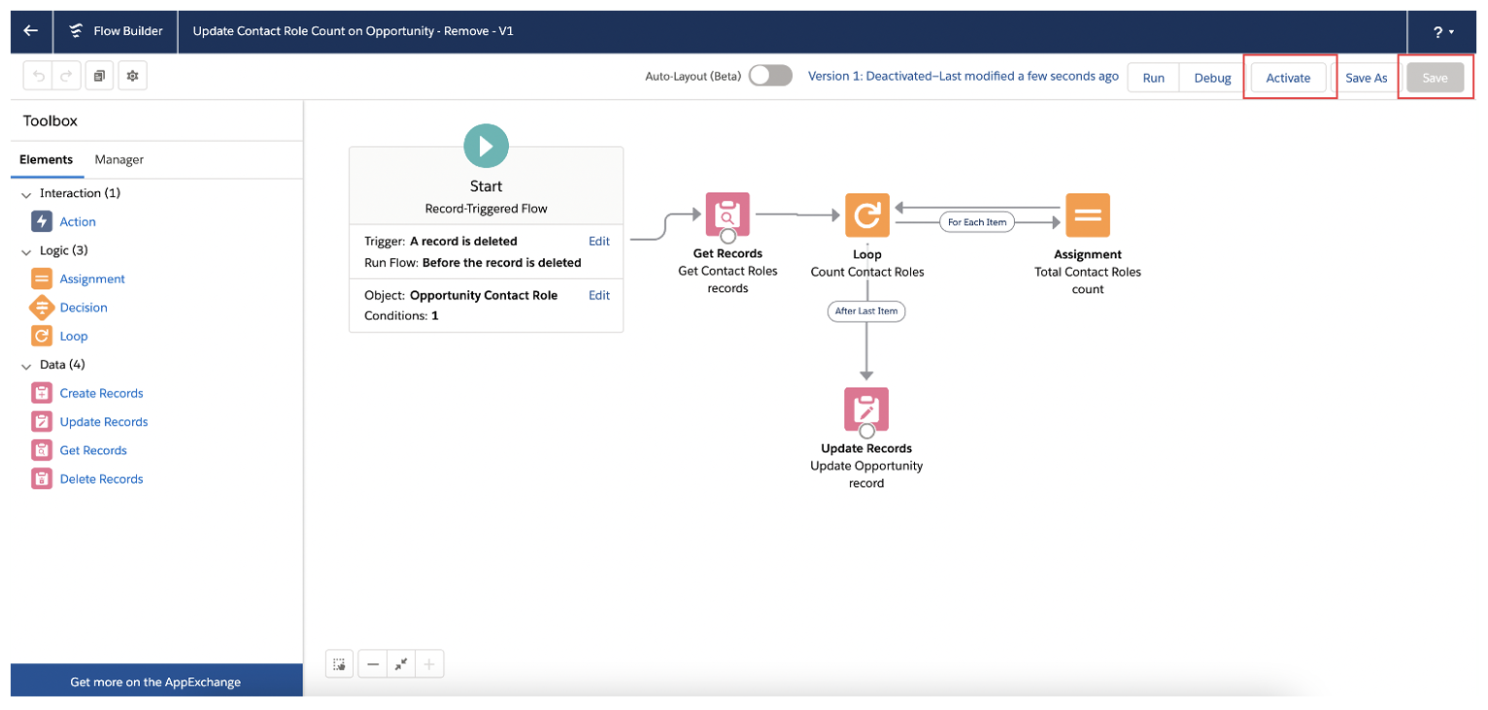The height and width of the screenshot is (710, 1488).
Task: Open Get more on the AppExchange
Action: (x=155, y=682)
